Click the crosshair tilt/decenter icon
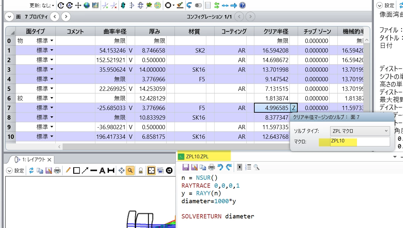403x228 pixels. (x=78, y=5)
